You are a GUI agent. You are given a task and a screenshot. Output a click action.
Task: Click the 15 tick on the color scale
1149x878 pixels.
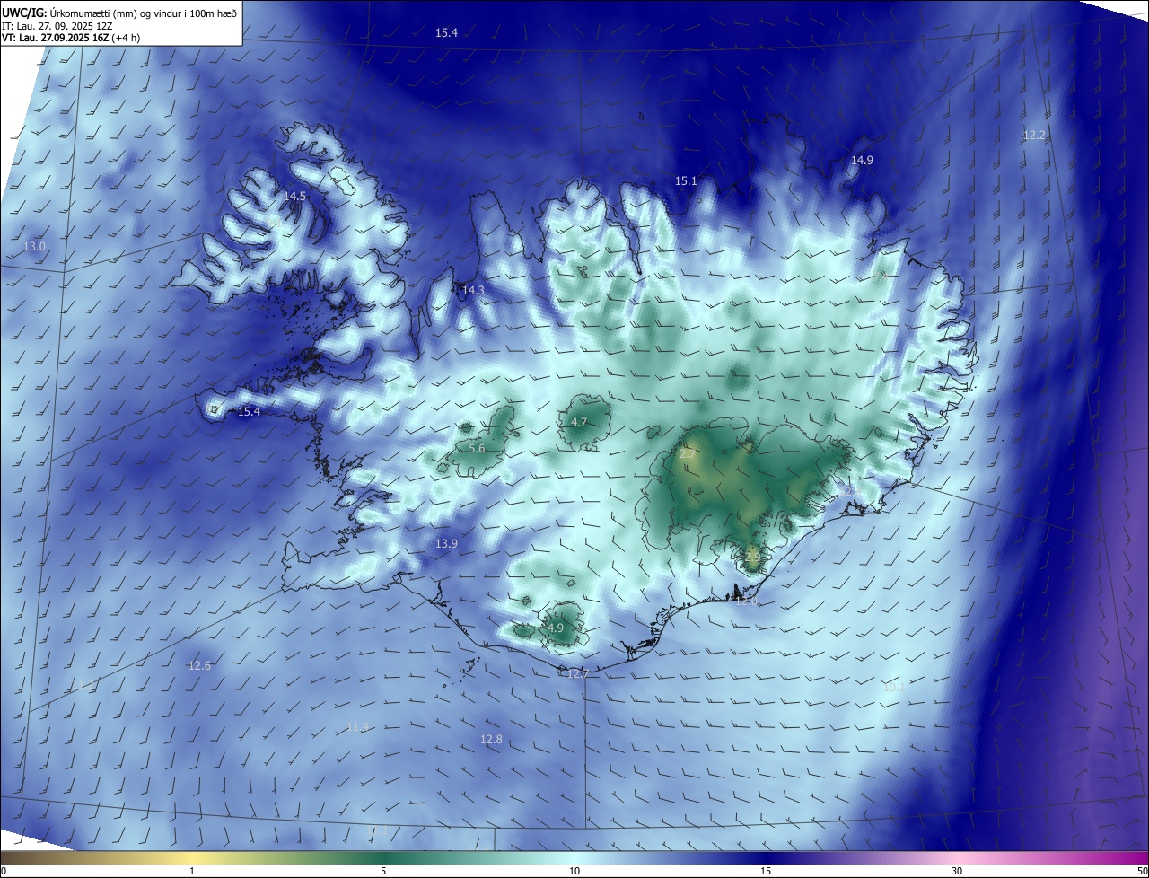(766, 872)
